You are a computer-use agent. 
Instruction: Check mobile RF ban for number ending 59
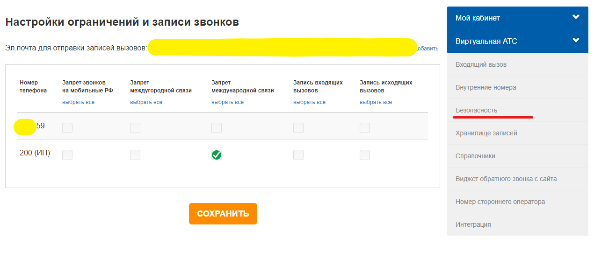coord(67,128)
